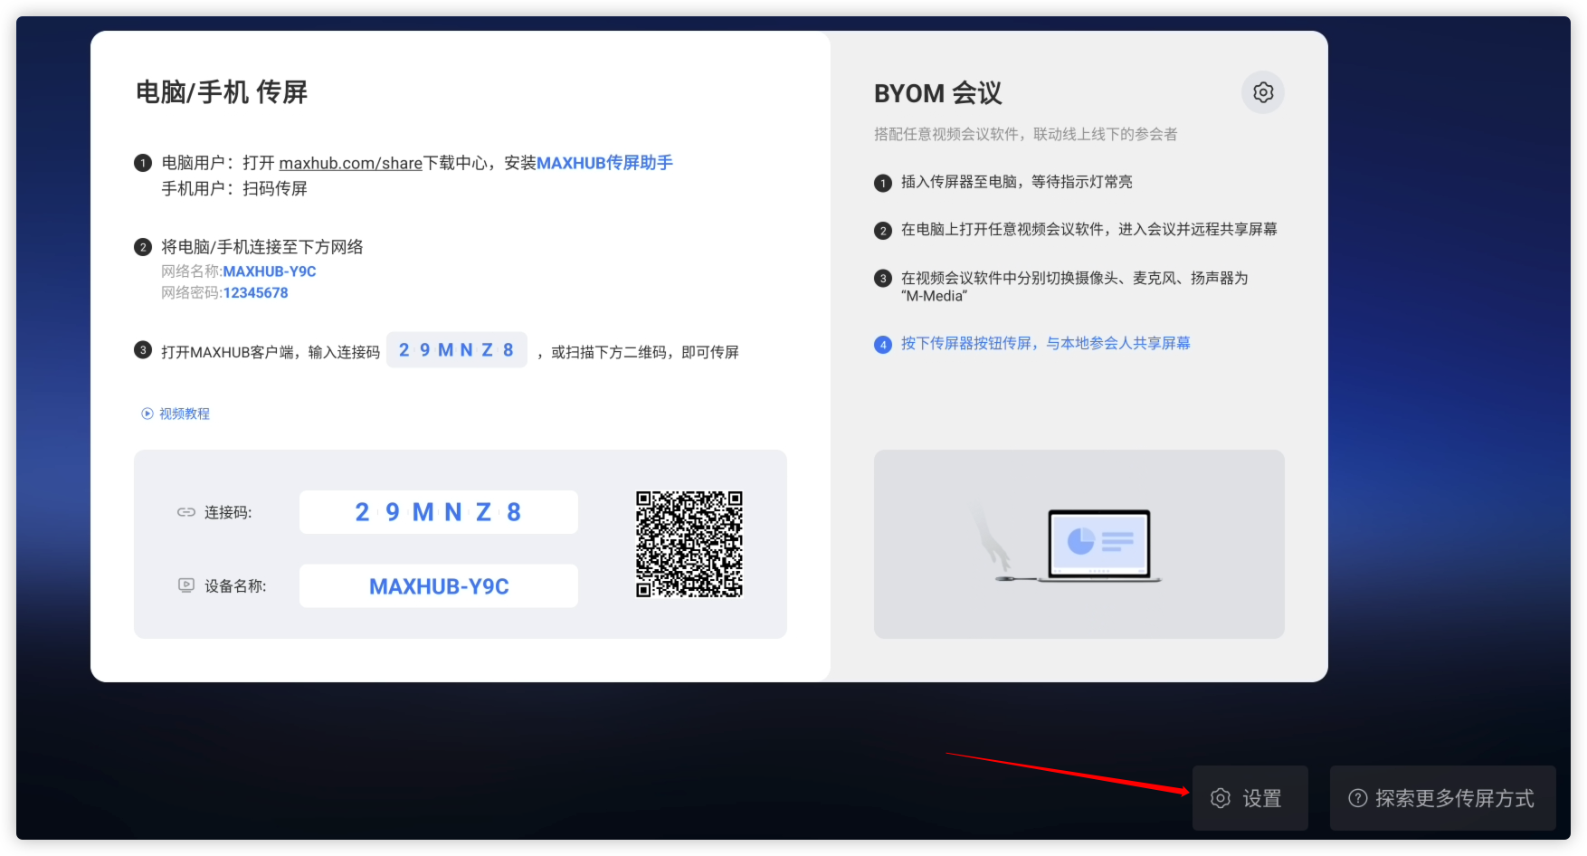The height and width of the screenshot is (856, 1587).
Task: Click network password 12345678
Action: click(x=255, y=293)
